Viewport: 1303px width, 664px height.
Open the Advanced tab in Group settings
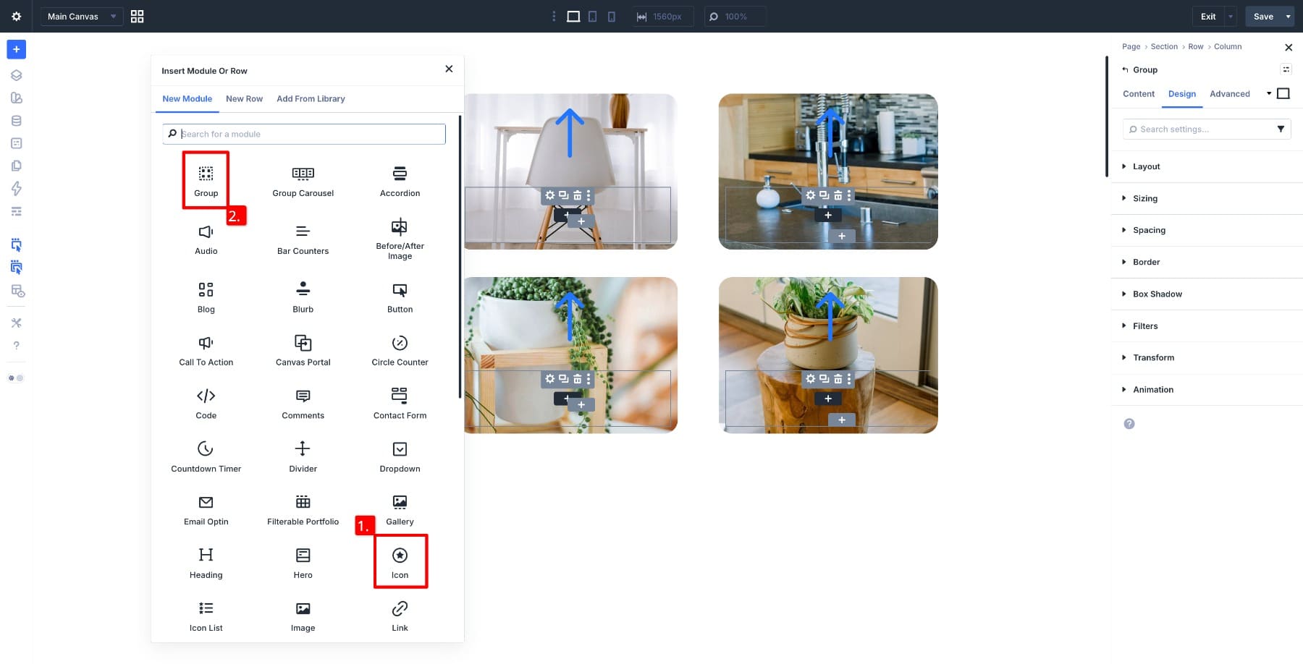click(1229, 94)
